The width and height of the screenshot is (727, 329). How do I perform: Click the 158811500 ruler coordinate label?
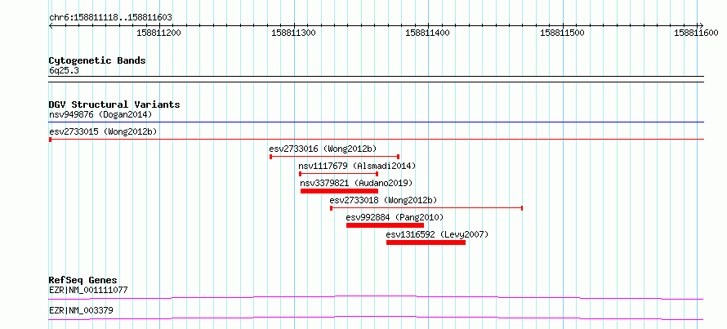(x=563, y=33)
